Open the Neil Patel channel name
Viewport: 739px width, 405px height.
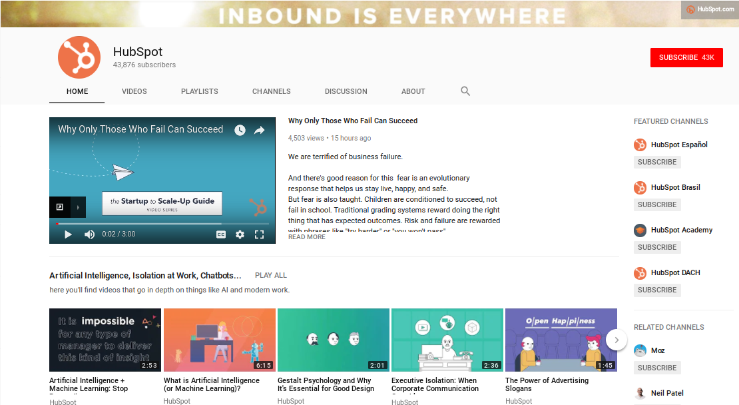(667, 393)
